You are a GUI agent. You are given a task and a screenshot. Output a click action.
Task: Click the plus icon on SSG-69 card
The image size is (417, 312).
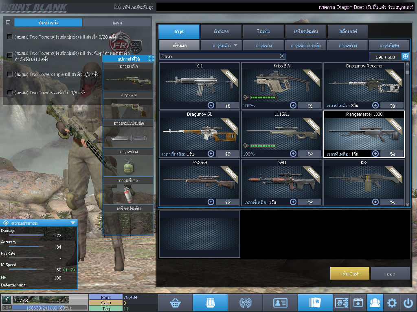point(211,202)
